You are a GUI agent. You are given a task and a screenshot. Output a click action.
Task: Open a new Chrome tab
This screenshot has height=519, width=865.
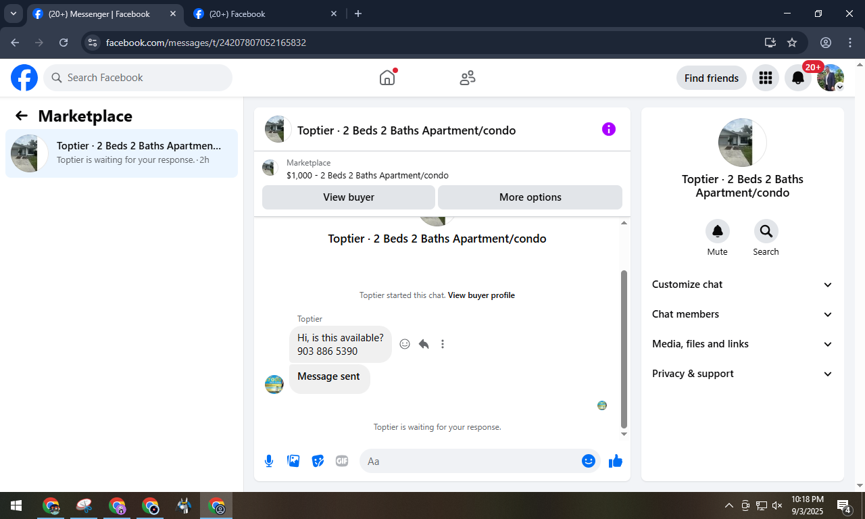[358, 14]
